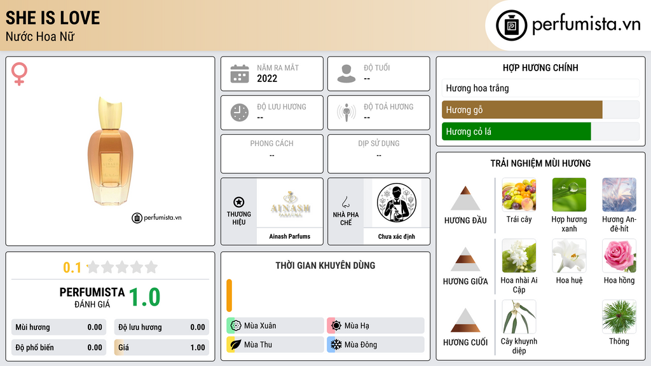This screenshot has width=651, height=366.
Task: Click the Phong Cách style box
Action: [x=272, y=154]
